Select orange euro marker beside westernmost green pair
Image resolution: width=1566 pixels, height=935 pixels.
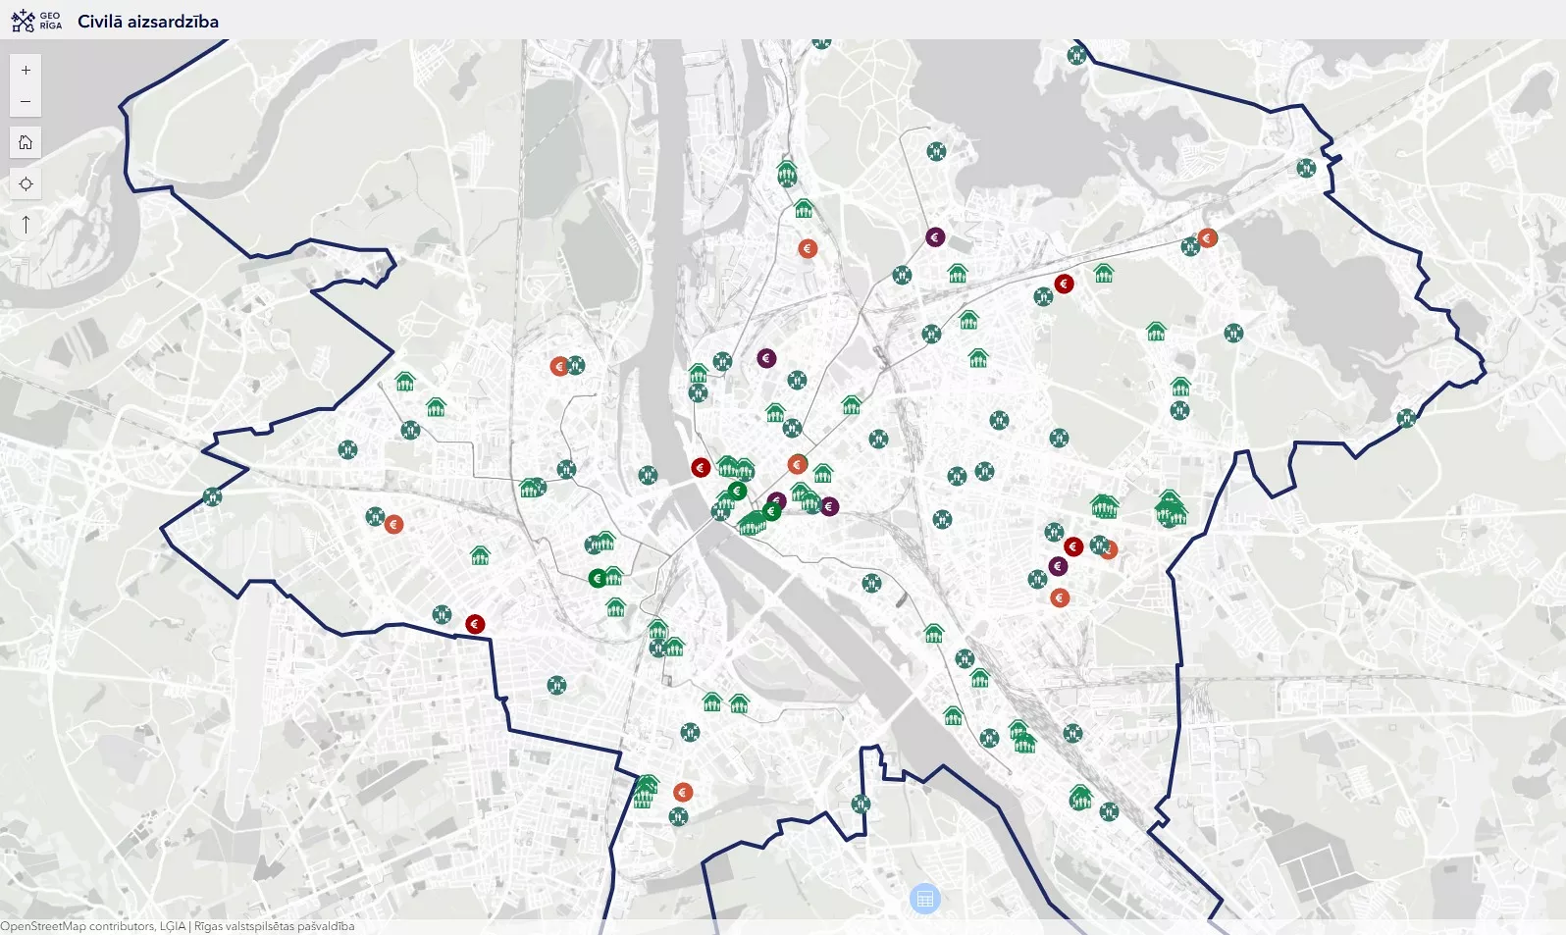393,524
